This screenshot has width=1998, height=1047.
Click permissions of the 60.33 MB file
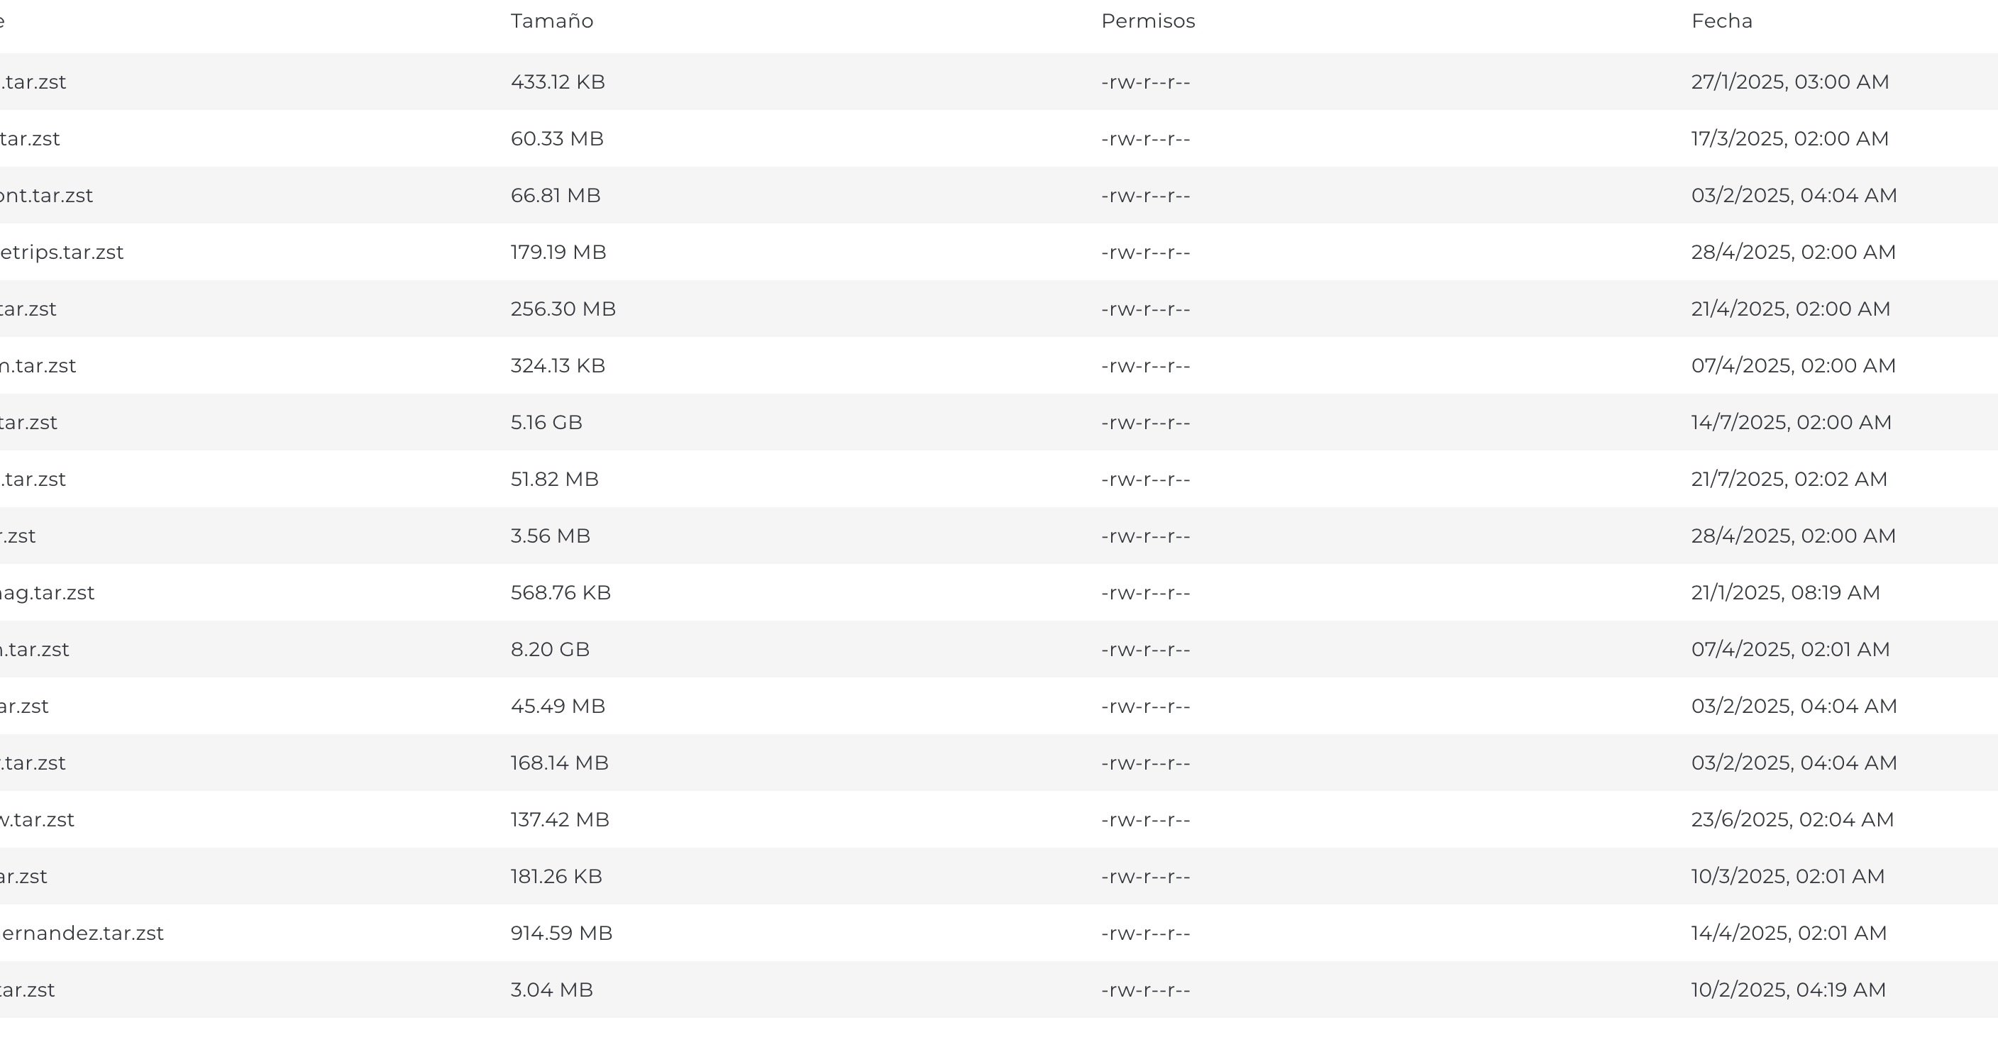tap(1145, 139)
